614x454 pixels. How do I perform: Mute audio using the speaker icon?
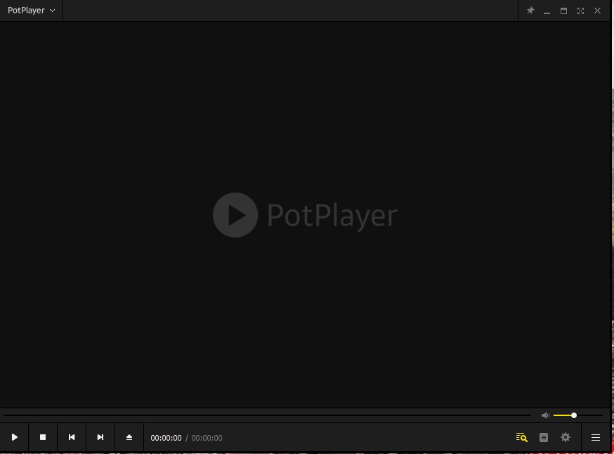[x=545, y=415]
